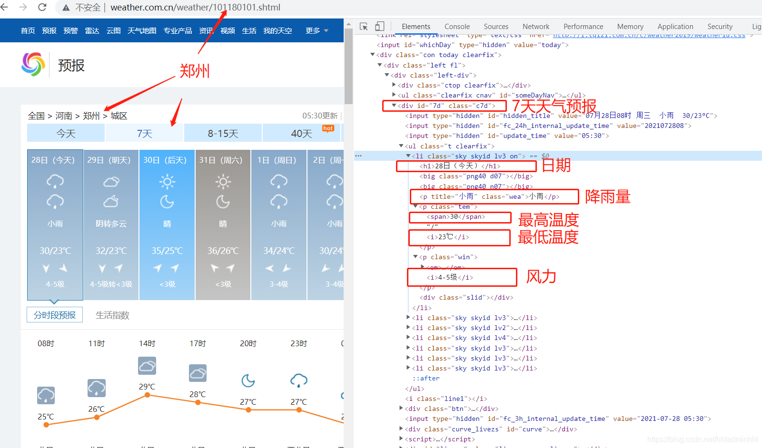Viewport: 762px width, 448px height.
Task: Open the Sources tab in DevTools
Action: click(x=496, y=27)
